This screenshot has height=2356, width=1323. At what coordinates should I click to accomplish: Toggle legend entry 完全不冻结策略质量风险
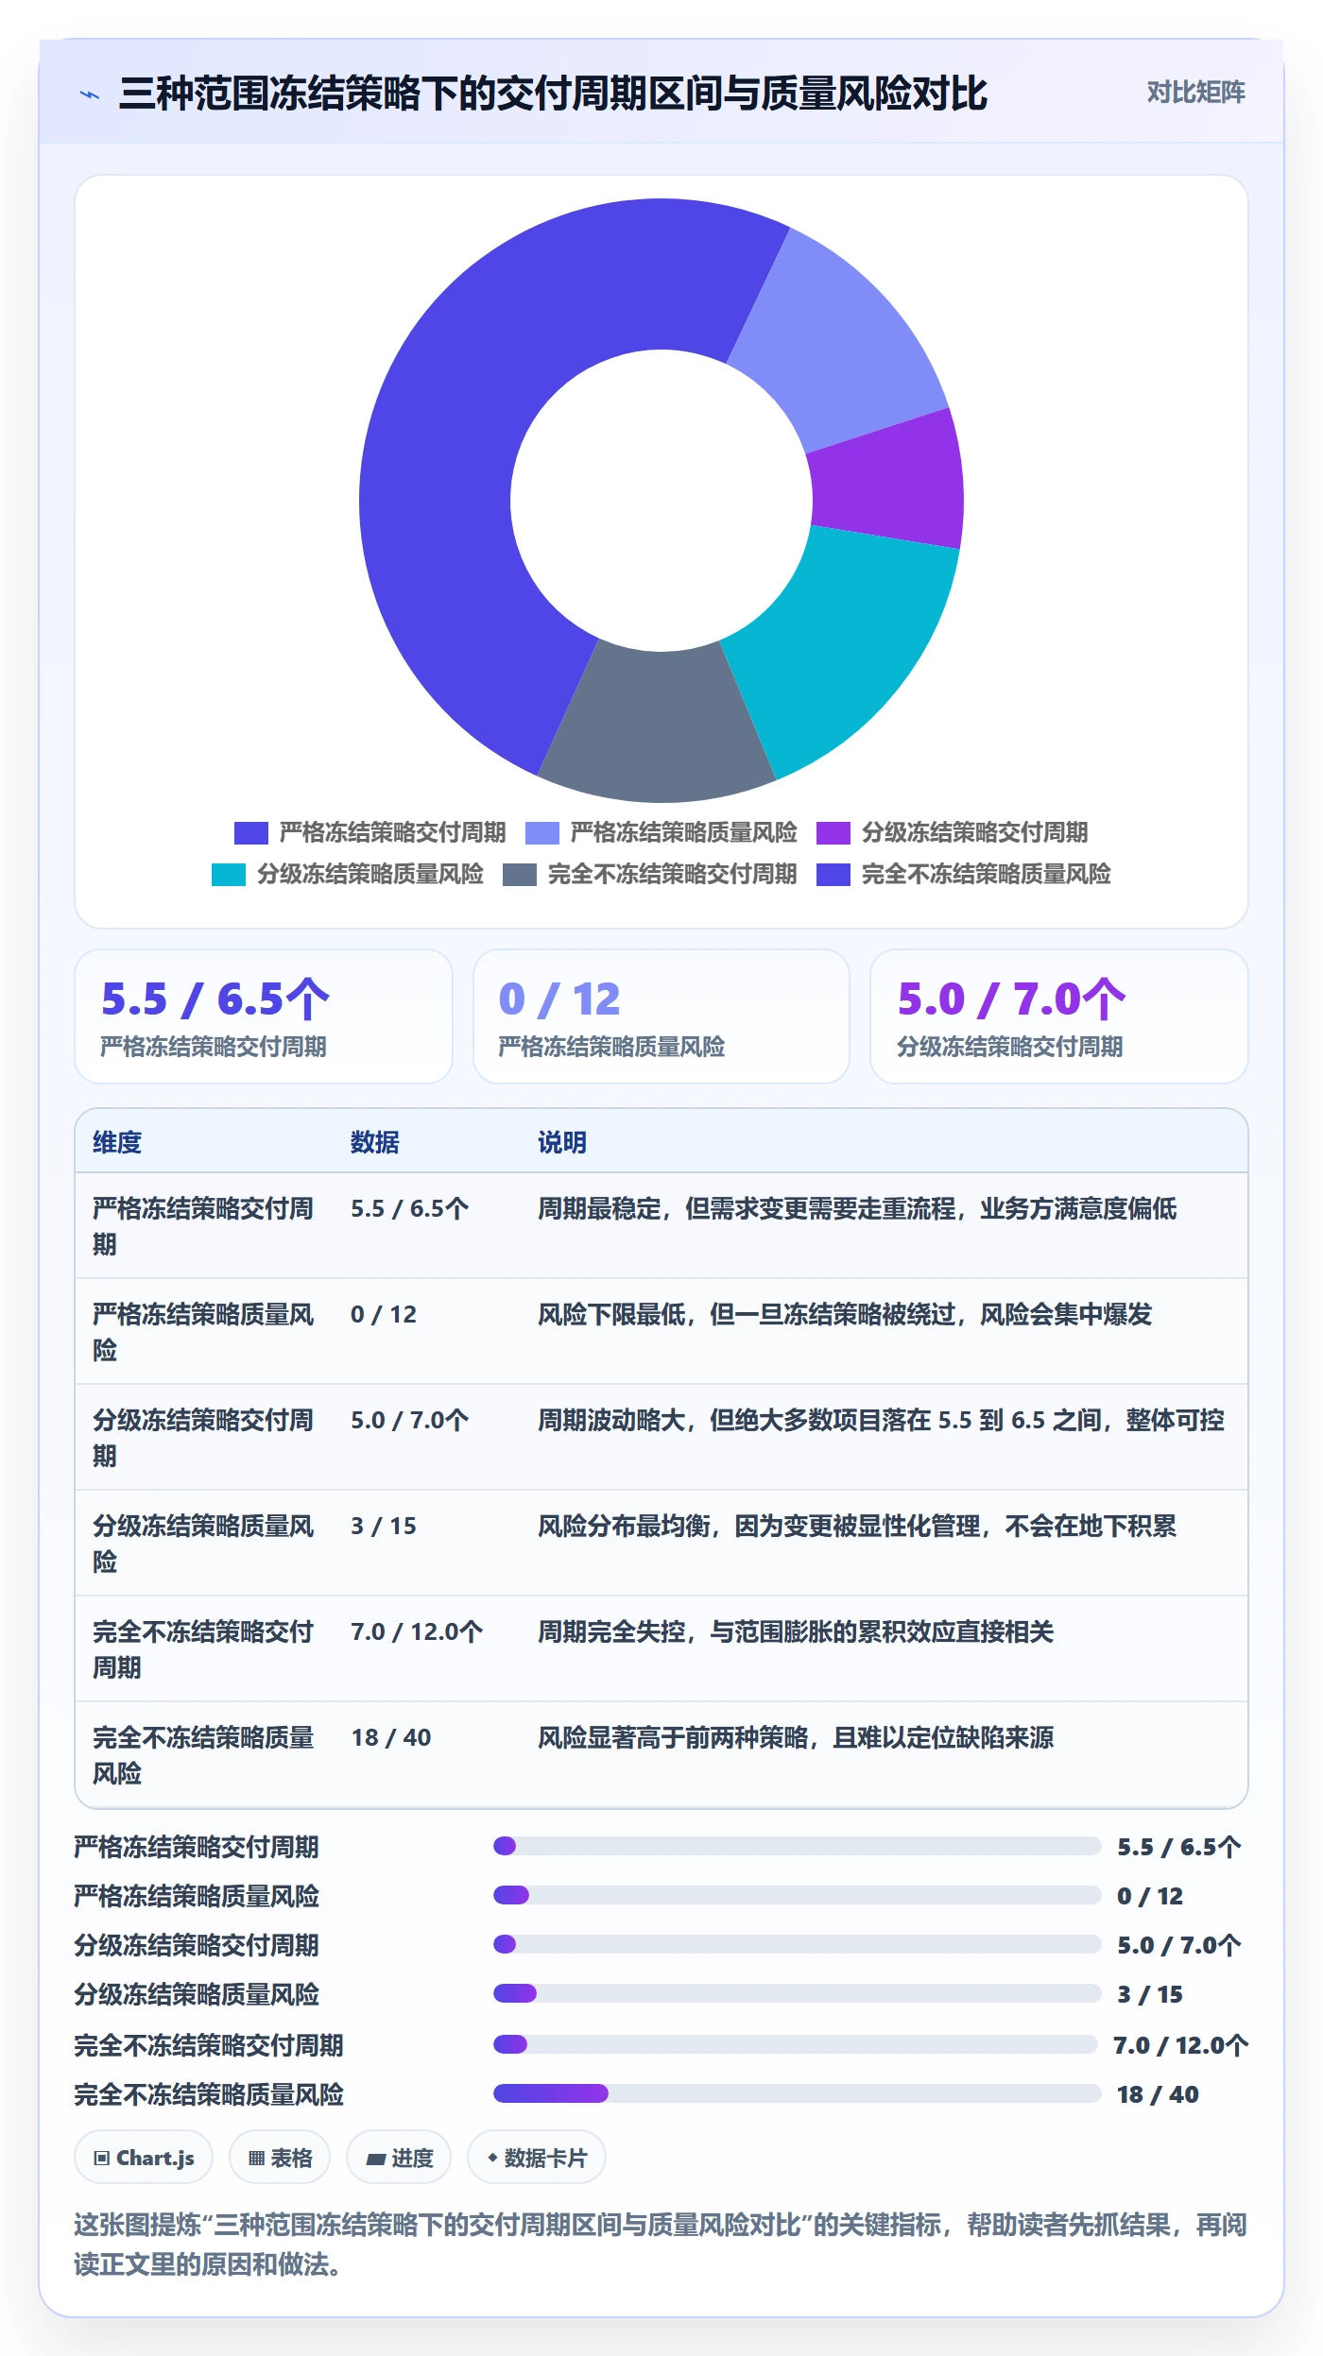(x=964, y=875)
